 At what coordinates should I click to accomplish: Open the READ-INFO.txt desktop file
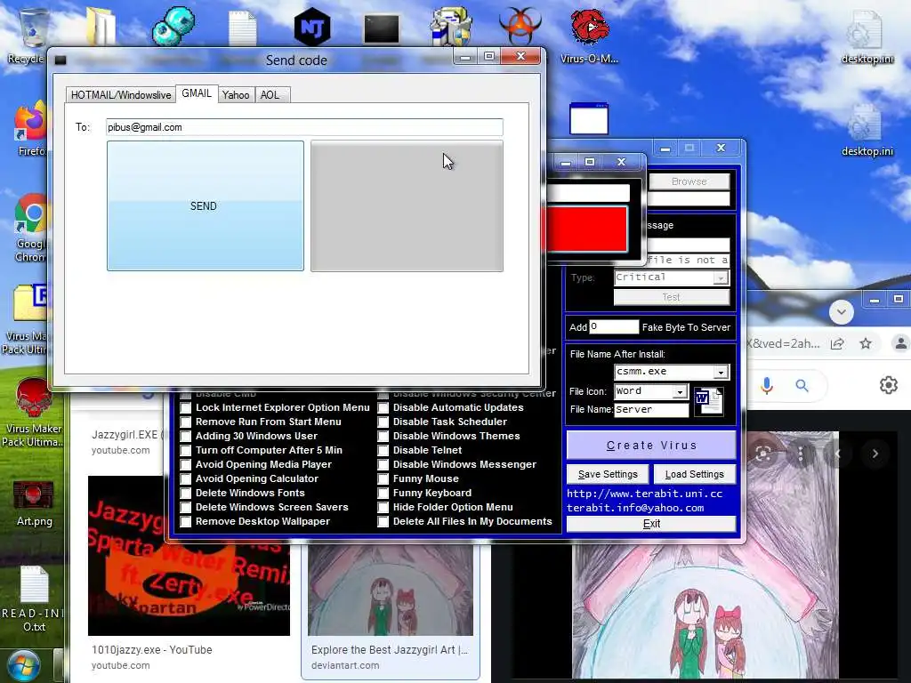[34, 585]
